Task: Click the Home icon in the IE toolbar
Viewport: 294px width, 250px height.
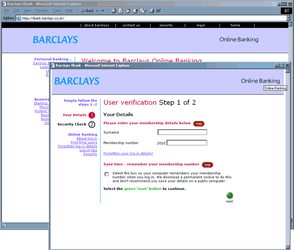Action: (x=128, y=11)
